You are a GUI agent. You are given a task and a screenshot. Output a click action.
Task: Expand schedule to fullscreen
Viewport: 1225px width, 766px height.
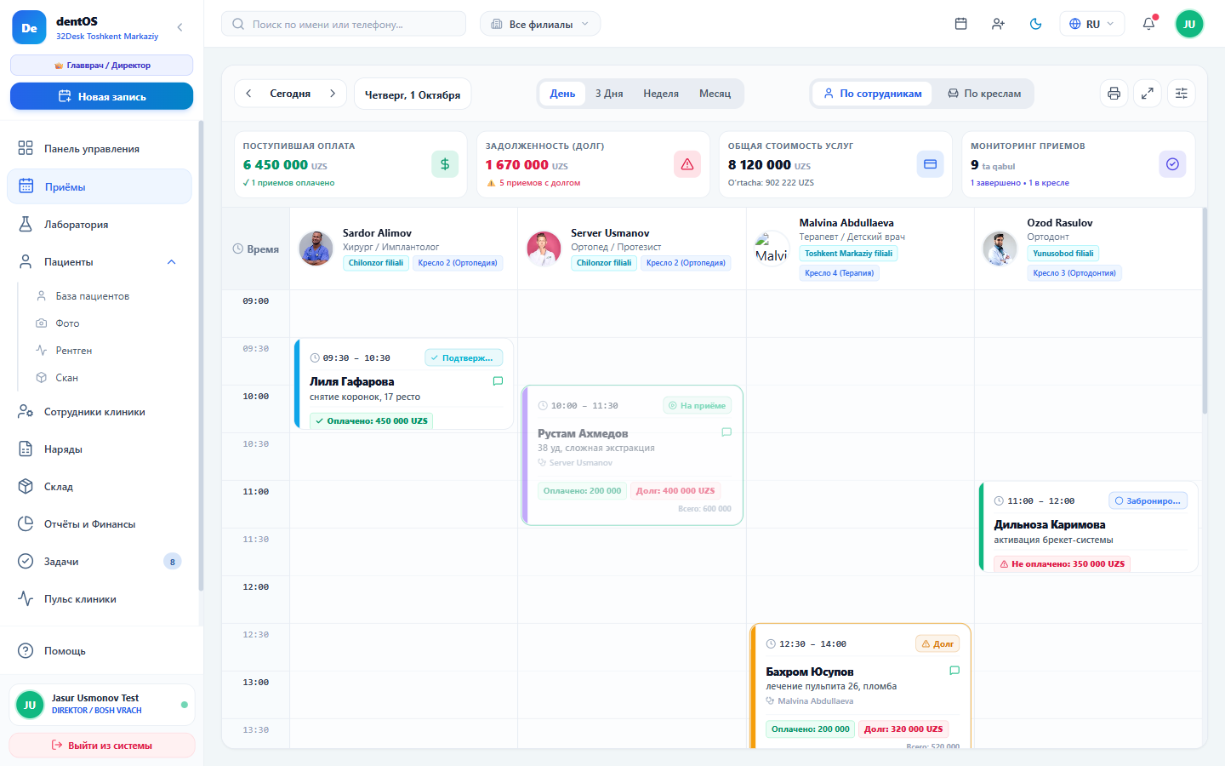(x=1148, y=94)
